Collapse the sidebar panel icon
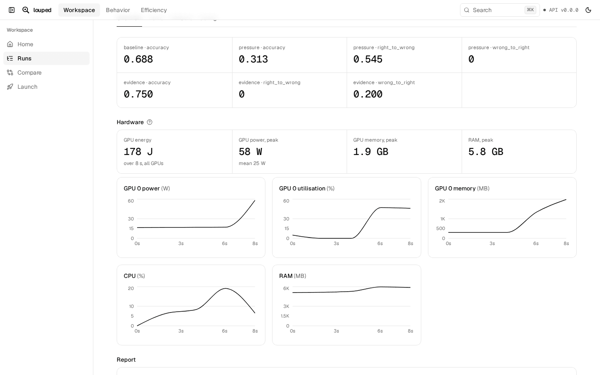 click(12, 10)
